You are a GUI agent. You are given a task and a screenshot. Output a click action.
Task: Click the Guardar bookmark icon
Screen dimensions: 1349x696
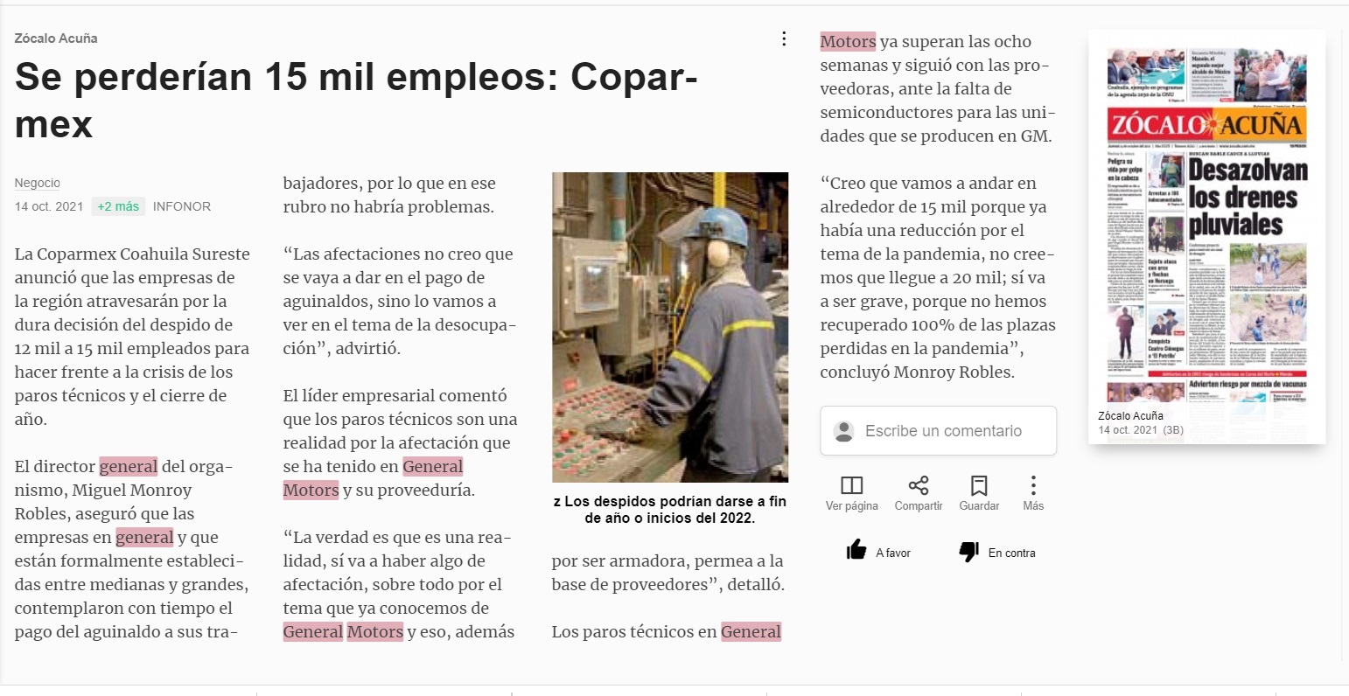pyautogui.click(x=979, y=485)
